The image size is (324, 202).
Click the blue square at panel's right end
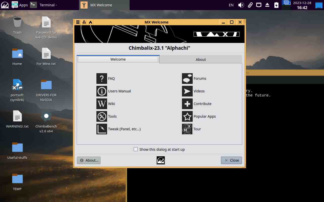pos(319,5)
